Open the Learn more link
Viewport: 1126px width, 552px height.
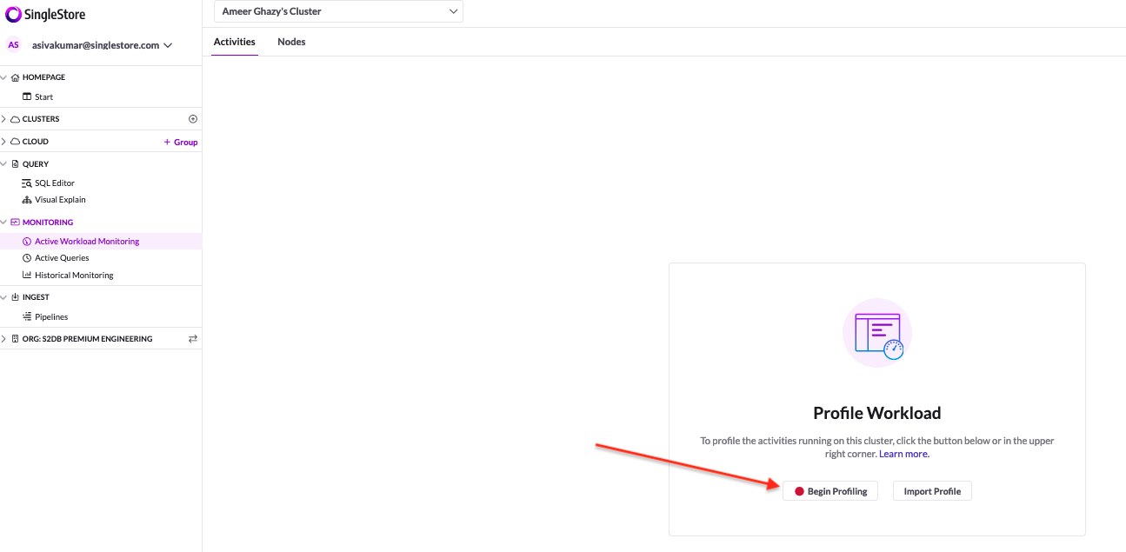(x=903, y=453)
